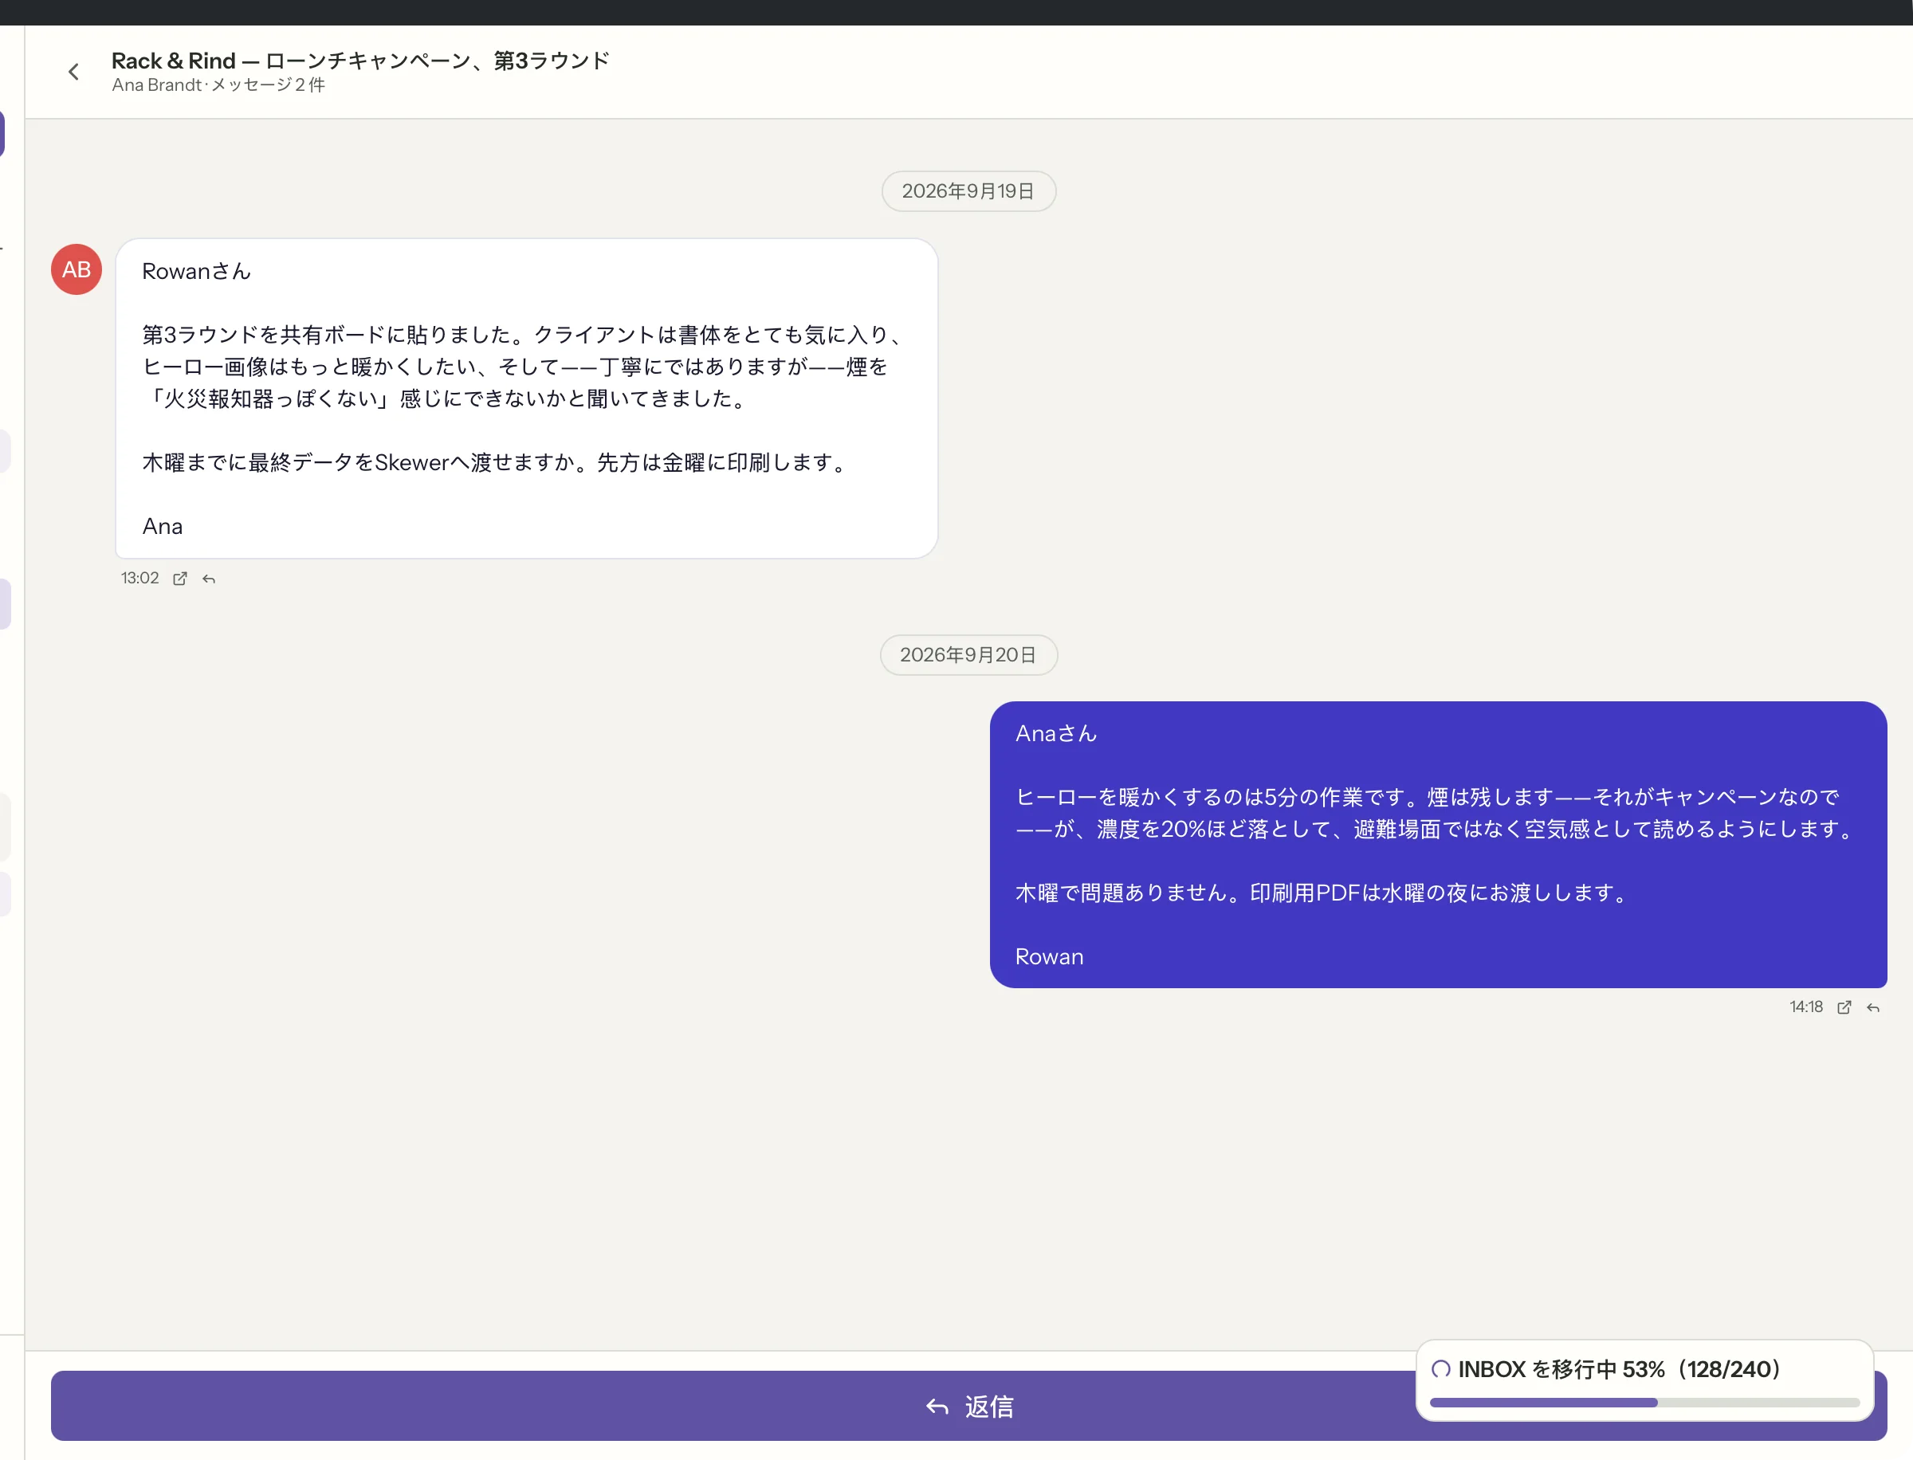Image resolution: width=1913 pixels, height=1460 pixels.
Task: Click the thread title Rack & Rind
Action: click(x=359, y=61)
